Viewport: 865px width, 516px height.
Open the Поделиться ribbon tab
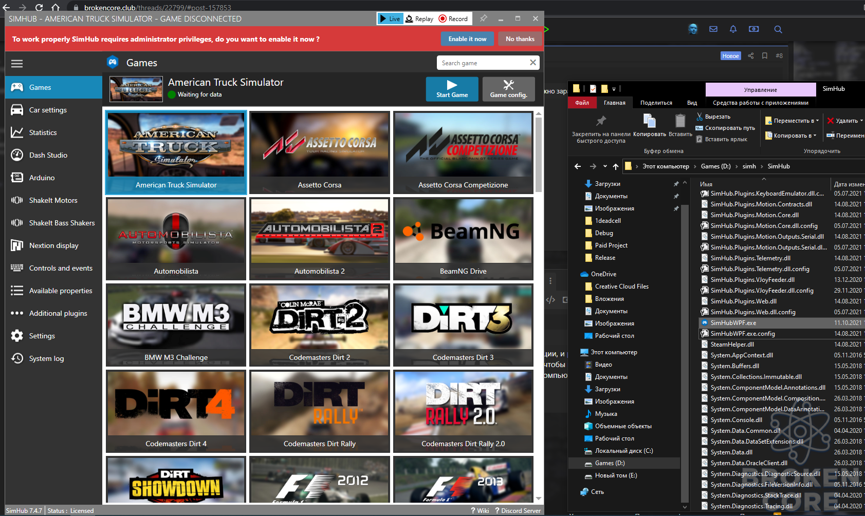pyautogui.click(x=656, y=103)
